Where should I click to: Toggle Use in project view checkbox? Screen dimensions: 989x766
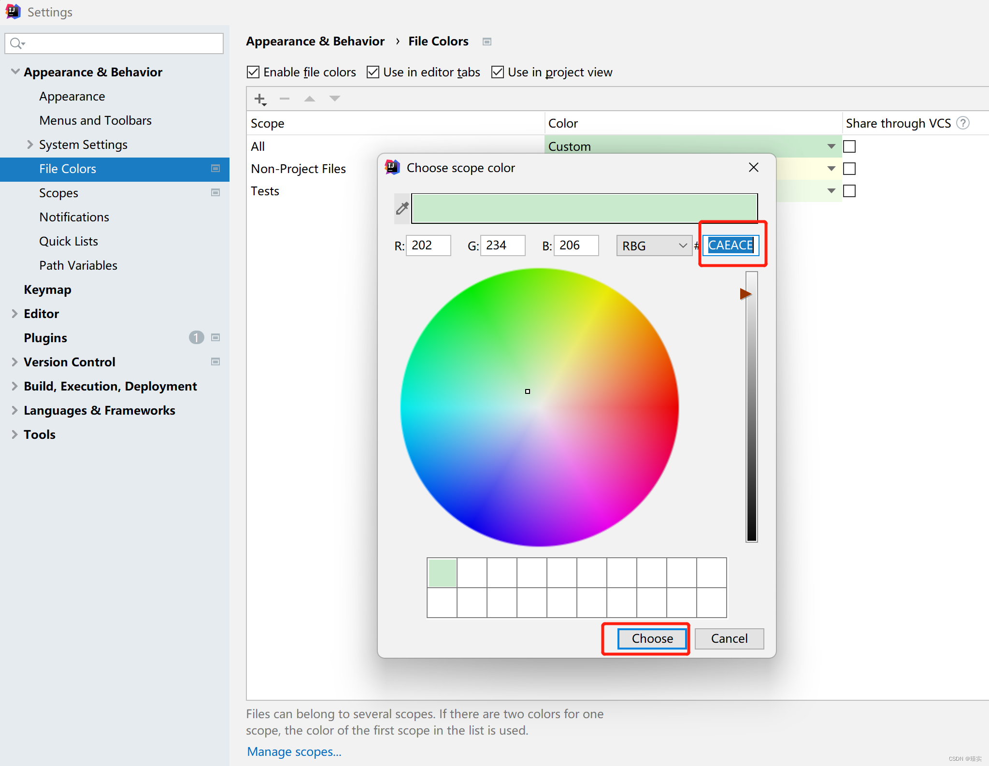pos(498,72)
